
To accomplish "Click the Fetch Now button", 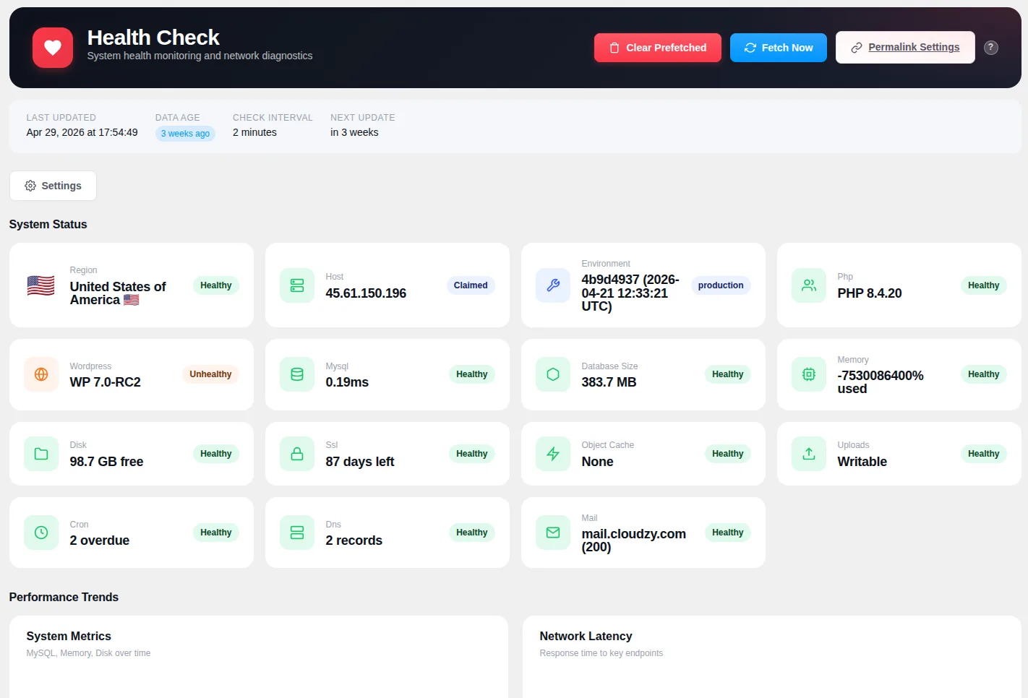I will [779, 48].
